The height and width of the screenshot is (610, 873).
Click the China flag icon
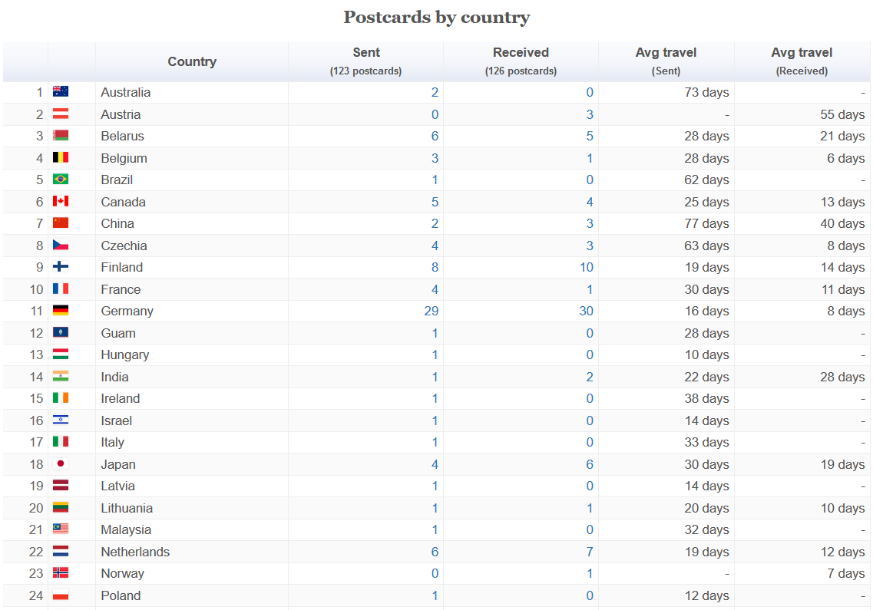tap(61, 223)
